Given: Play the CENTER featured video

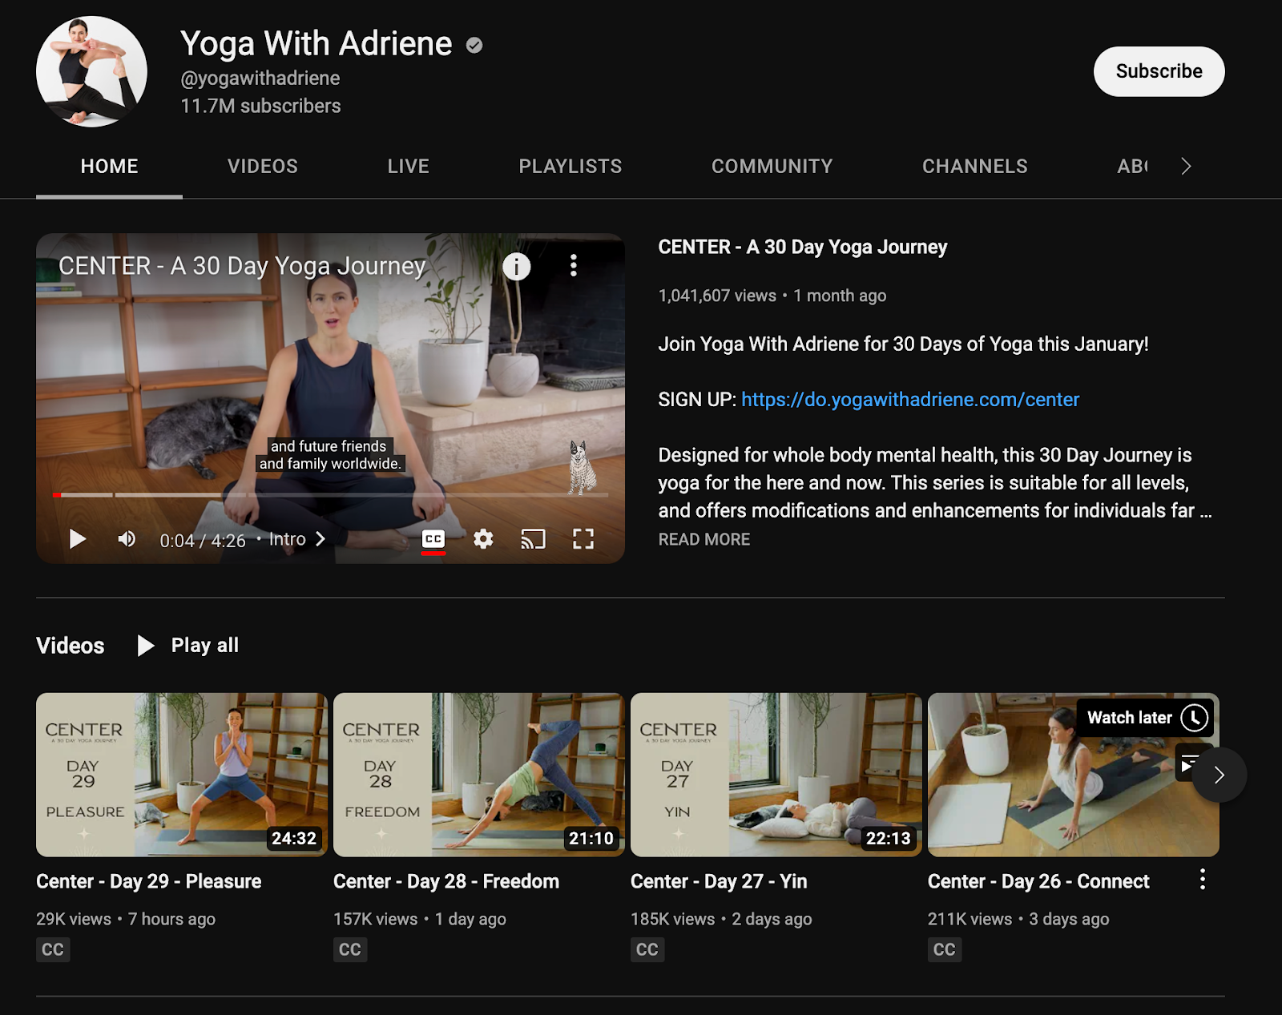Looking at the screenshot, I should 78,539.
